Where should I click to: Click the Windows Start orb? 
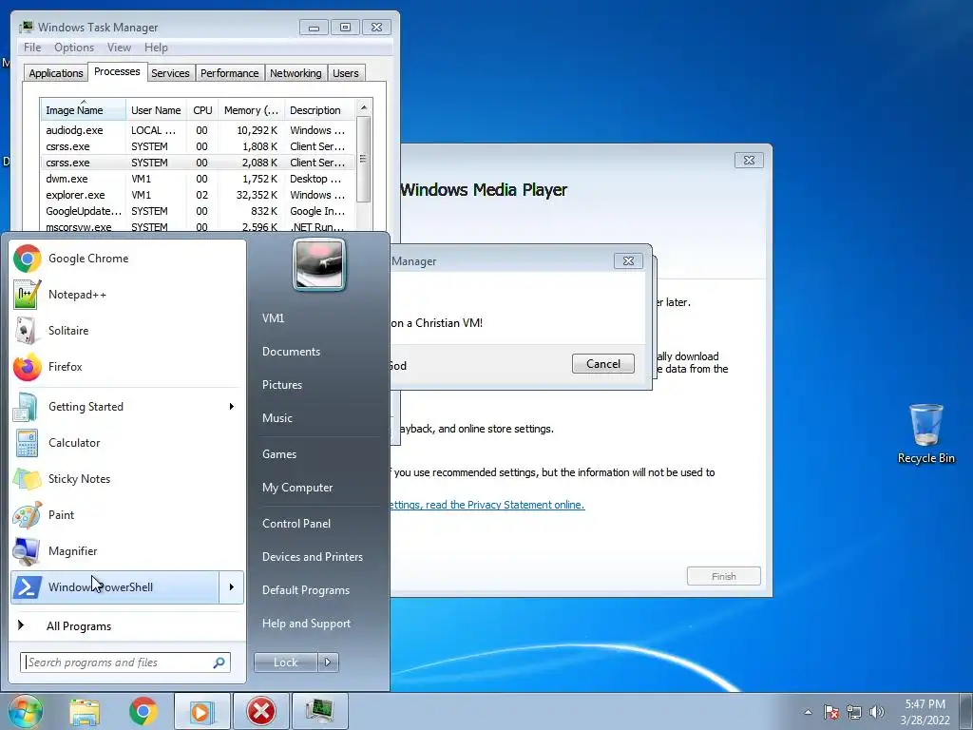tap(25, 711)
